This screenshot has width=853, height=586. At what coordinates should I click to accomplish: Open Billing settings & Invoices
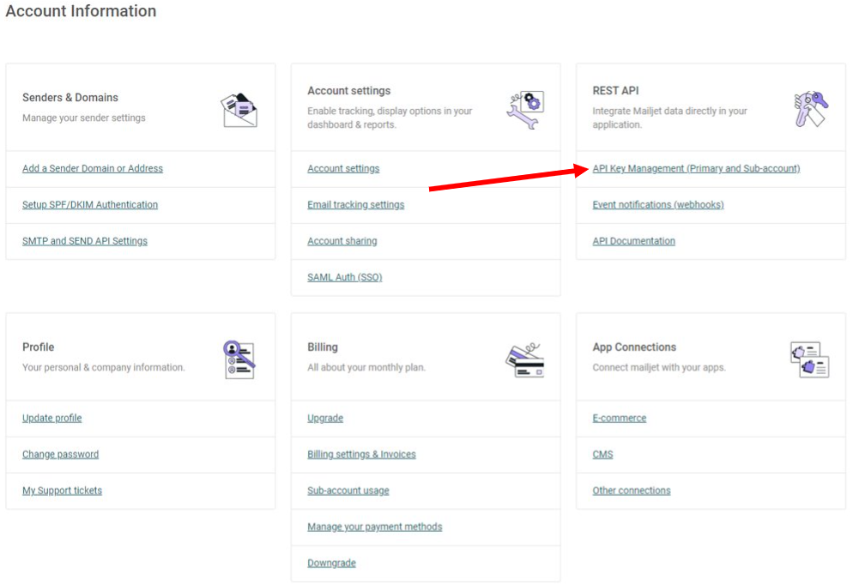[x=362, y=455]
